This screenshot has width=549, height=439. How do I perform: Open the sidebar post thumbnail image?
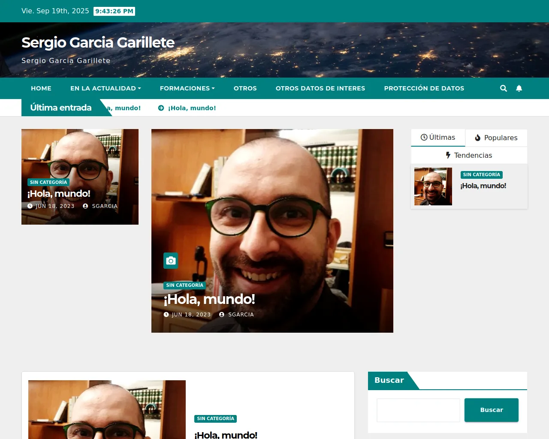(x=433, y=186)
